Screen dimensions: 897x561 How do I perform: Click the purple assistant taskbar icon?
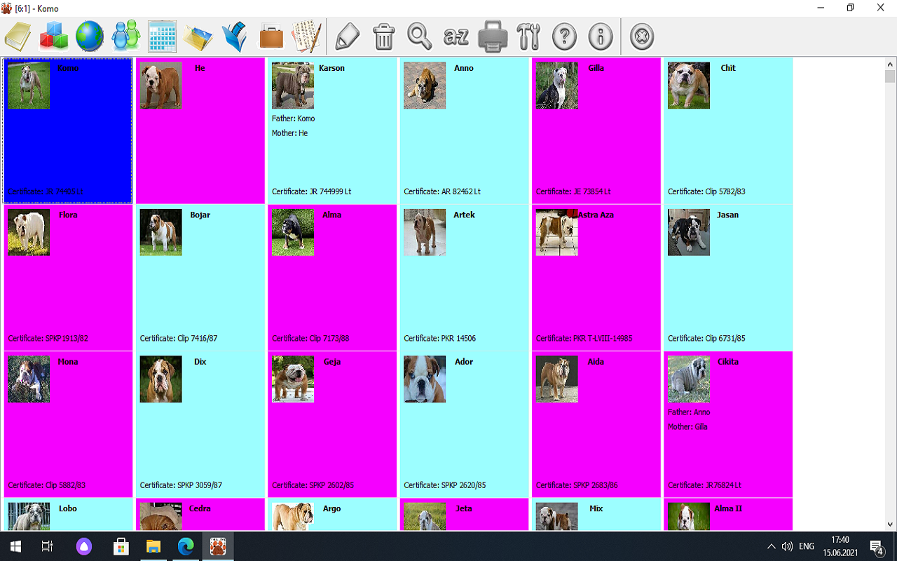tap(84, 546)
